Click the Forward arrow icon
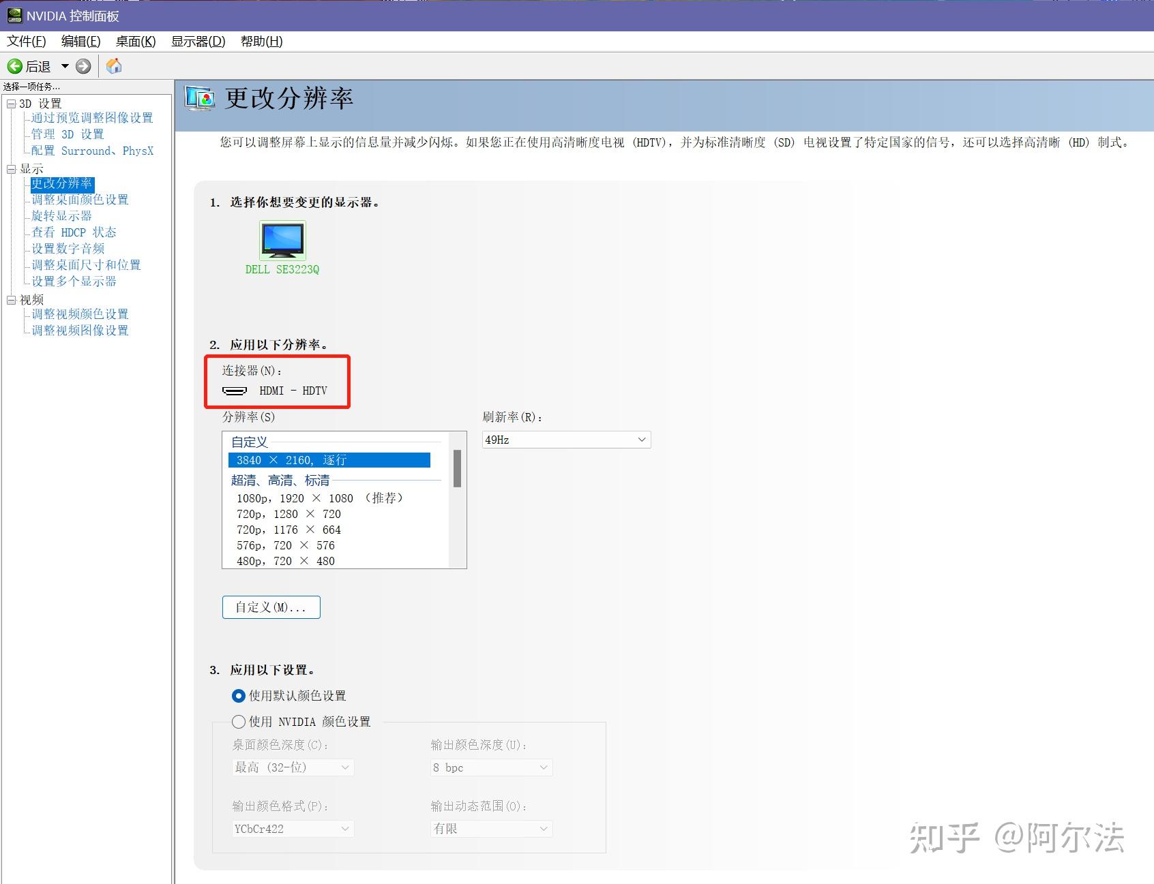1154x884 pixels. tap(83, 66)
